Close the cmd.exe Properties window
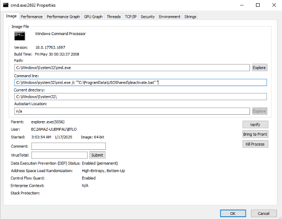Screen dimensions: 282x219 274,5
